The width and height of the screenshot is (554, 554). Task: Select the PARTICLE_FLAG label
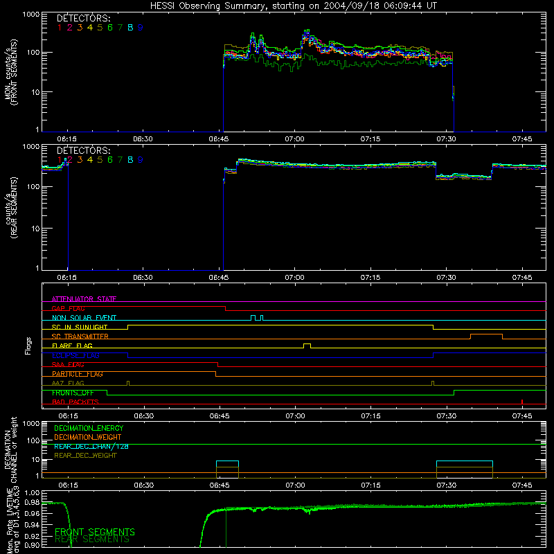[78, 373]
